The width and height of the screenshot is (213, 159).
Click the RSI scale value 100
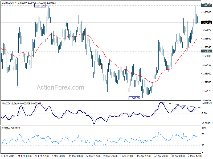coord(204,128)
